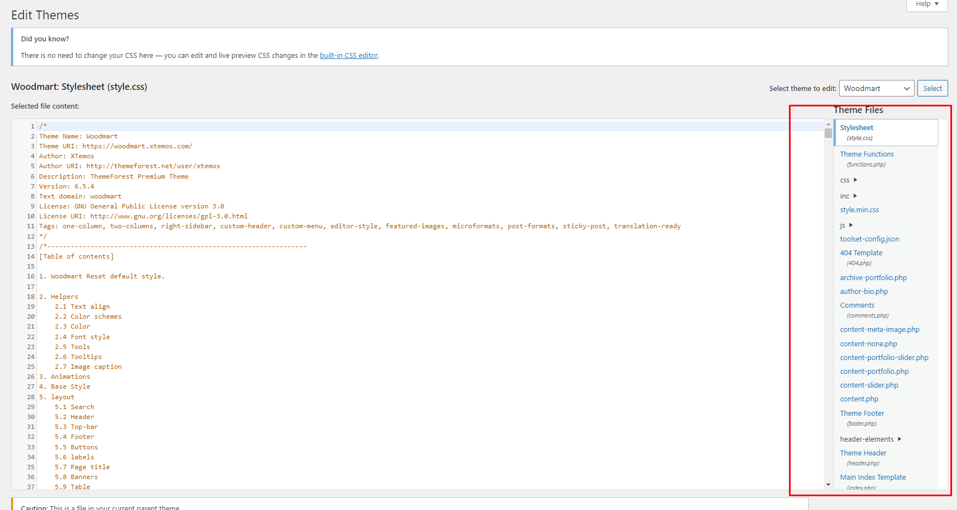Click the code editor scrollbar thumb
The image size is (957, 510).
coord(828,133)
